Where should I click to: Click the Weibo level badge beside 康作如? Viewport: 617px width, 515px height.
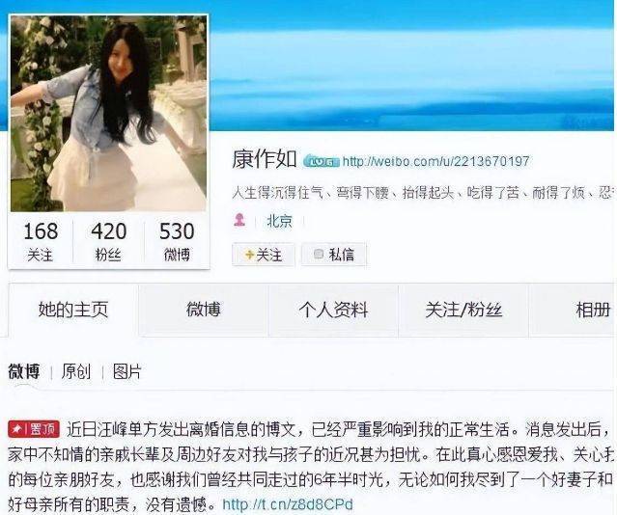click(x=321, y=161)
